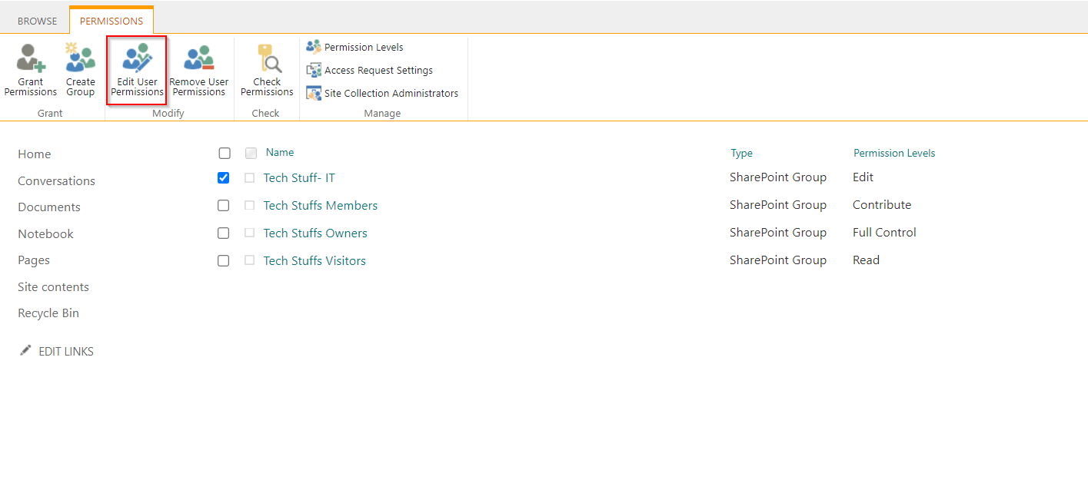Switch to the BROWSE tab
Screen dimensions: 1088x503
click(36, 20)
